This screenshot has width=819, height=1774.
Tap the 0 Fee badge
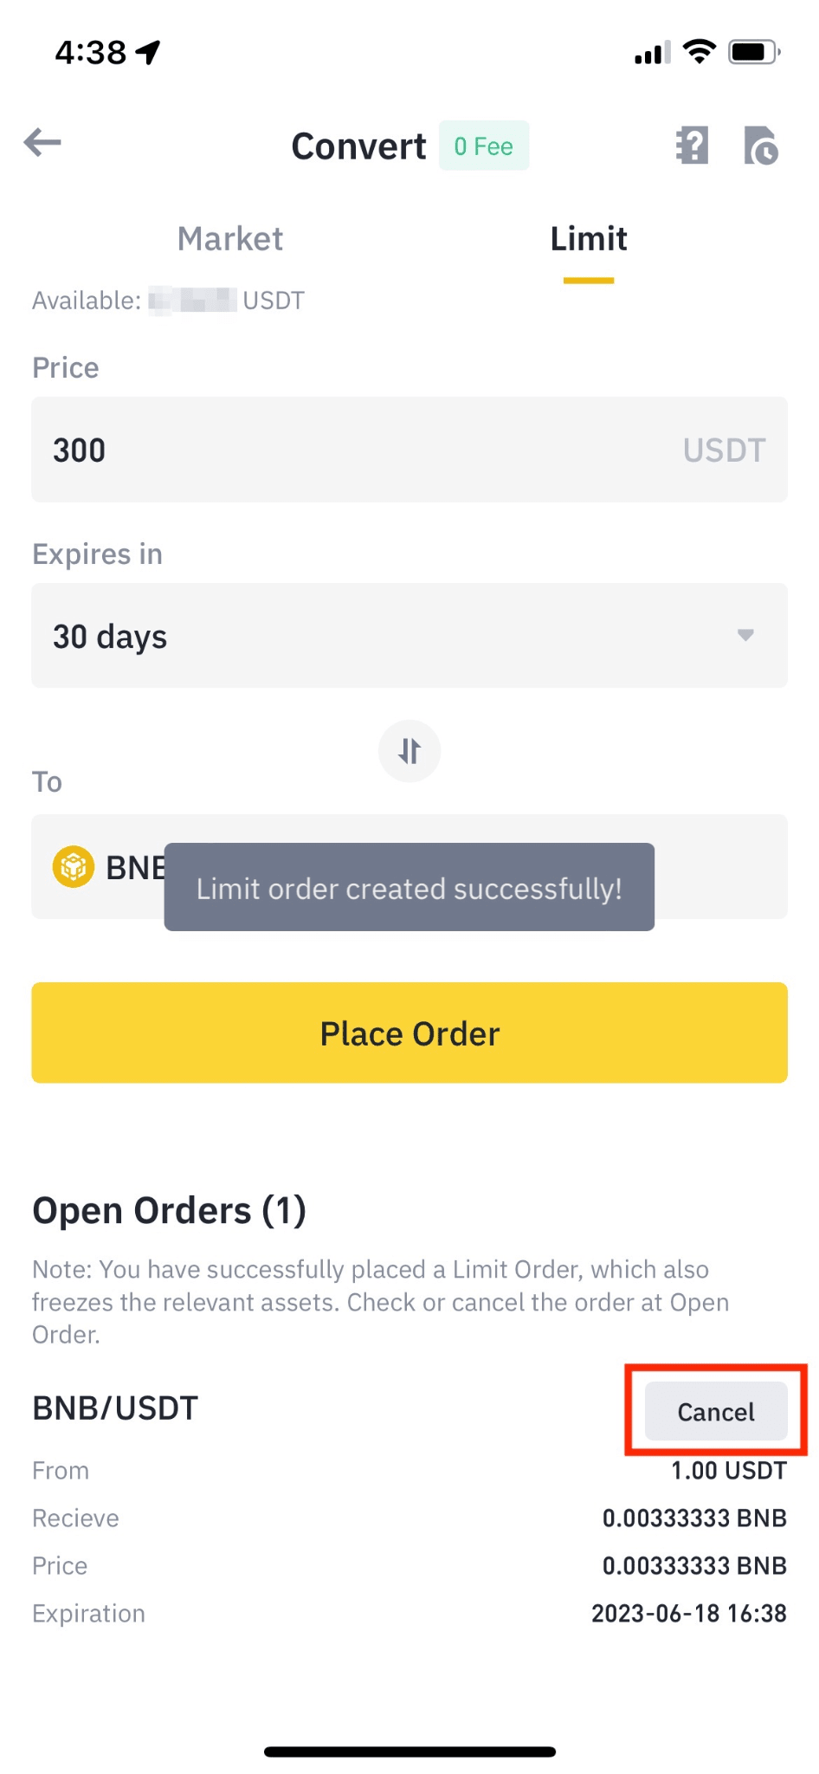(x=483, y=146)
